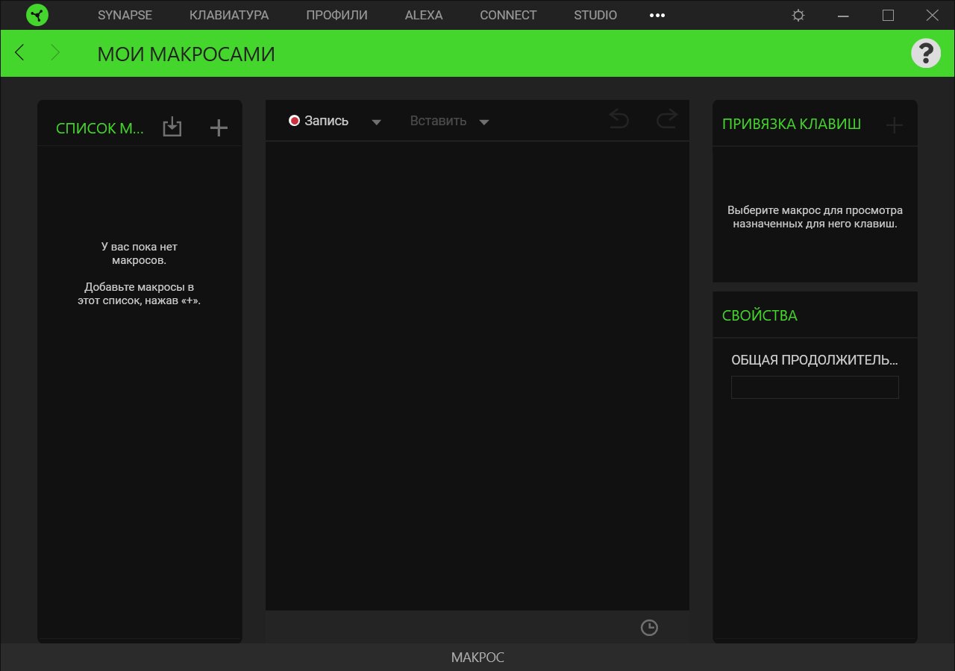Start recording with the Запись button

point(319,121)
